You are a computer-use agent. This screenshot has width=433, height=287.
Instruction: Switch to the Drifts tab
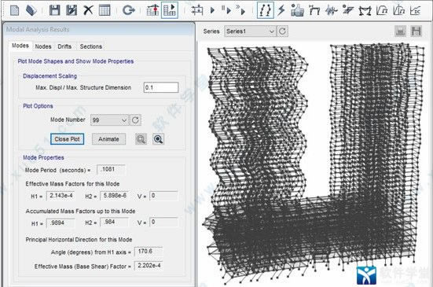[x=64, y=46]
